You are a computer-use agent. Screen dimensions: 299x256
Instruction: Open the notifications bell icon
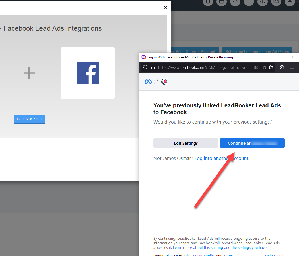tap(235, 2)
